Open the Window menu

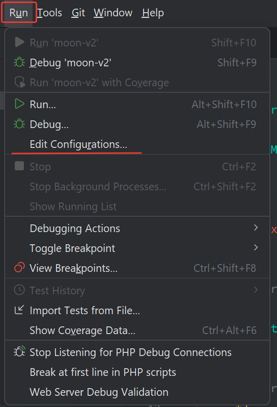[113, 13]
